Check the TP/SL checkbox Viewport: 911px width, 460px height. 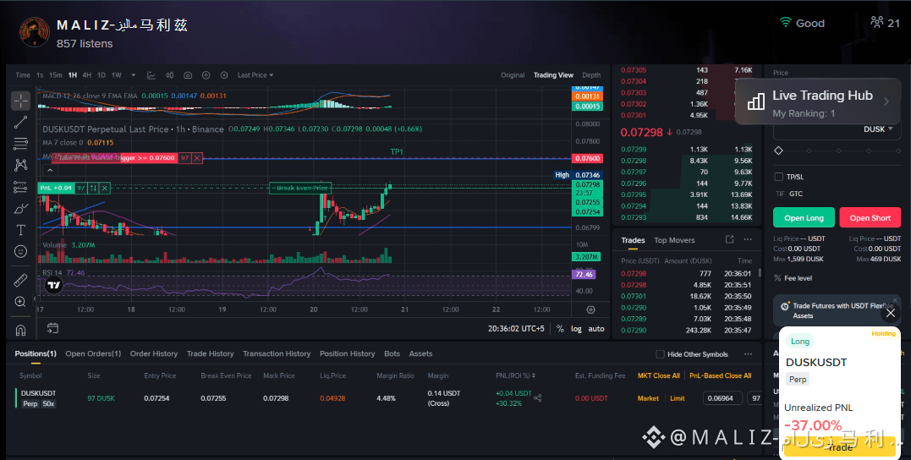pos(778,177)
